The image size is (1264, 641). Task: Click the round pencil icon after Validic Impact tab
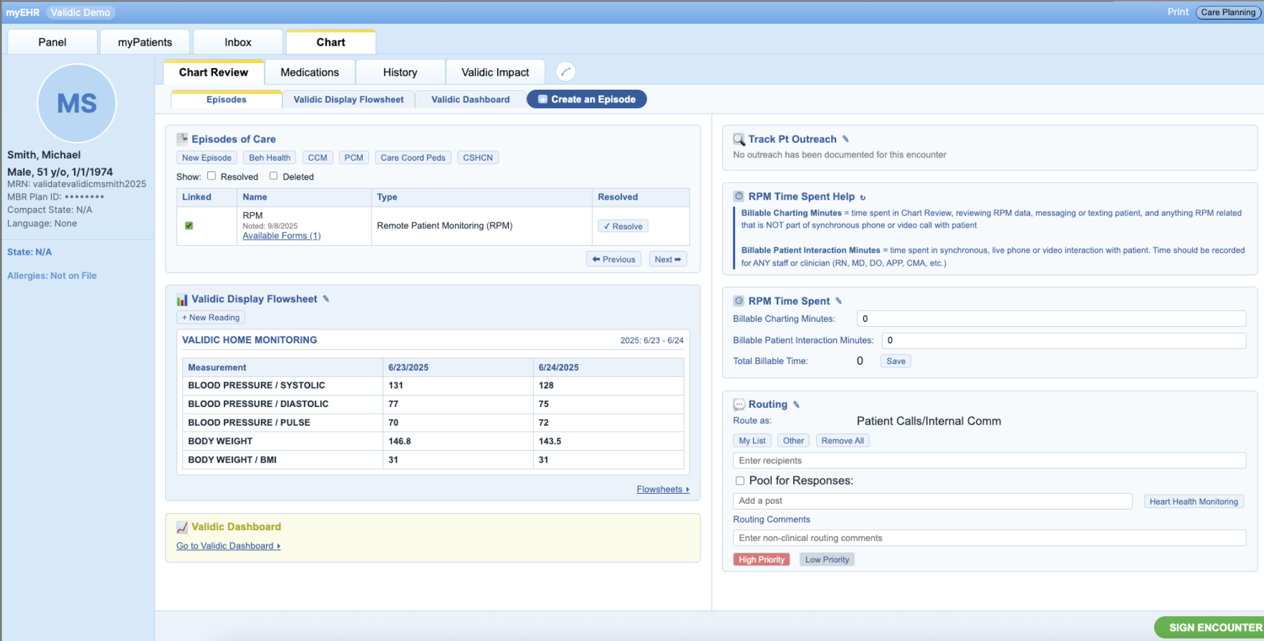point(566,72)
